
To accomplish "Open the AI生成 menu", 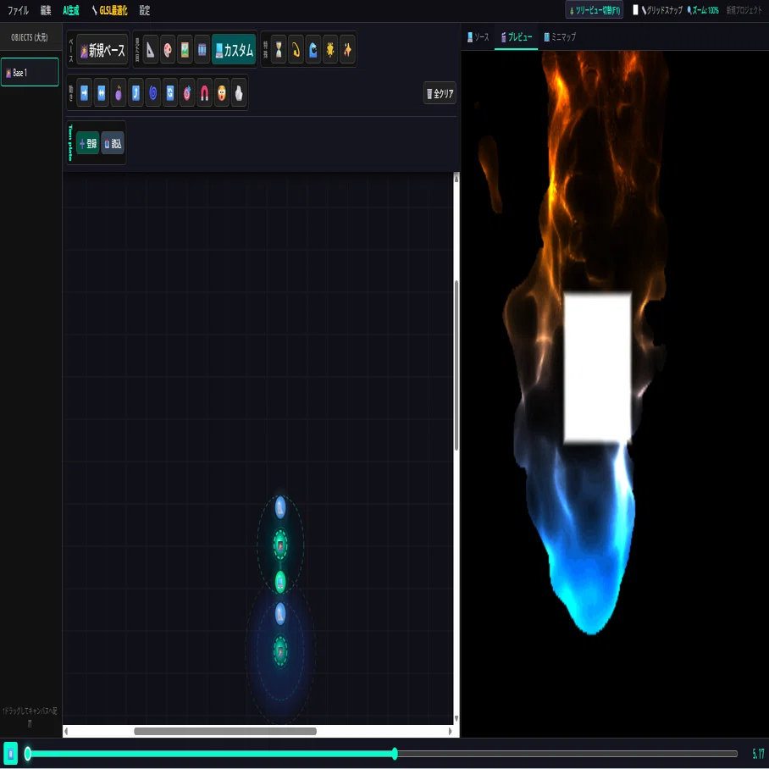I will (71, 10).
